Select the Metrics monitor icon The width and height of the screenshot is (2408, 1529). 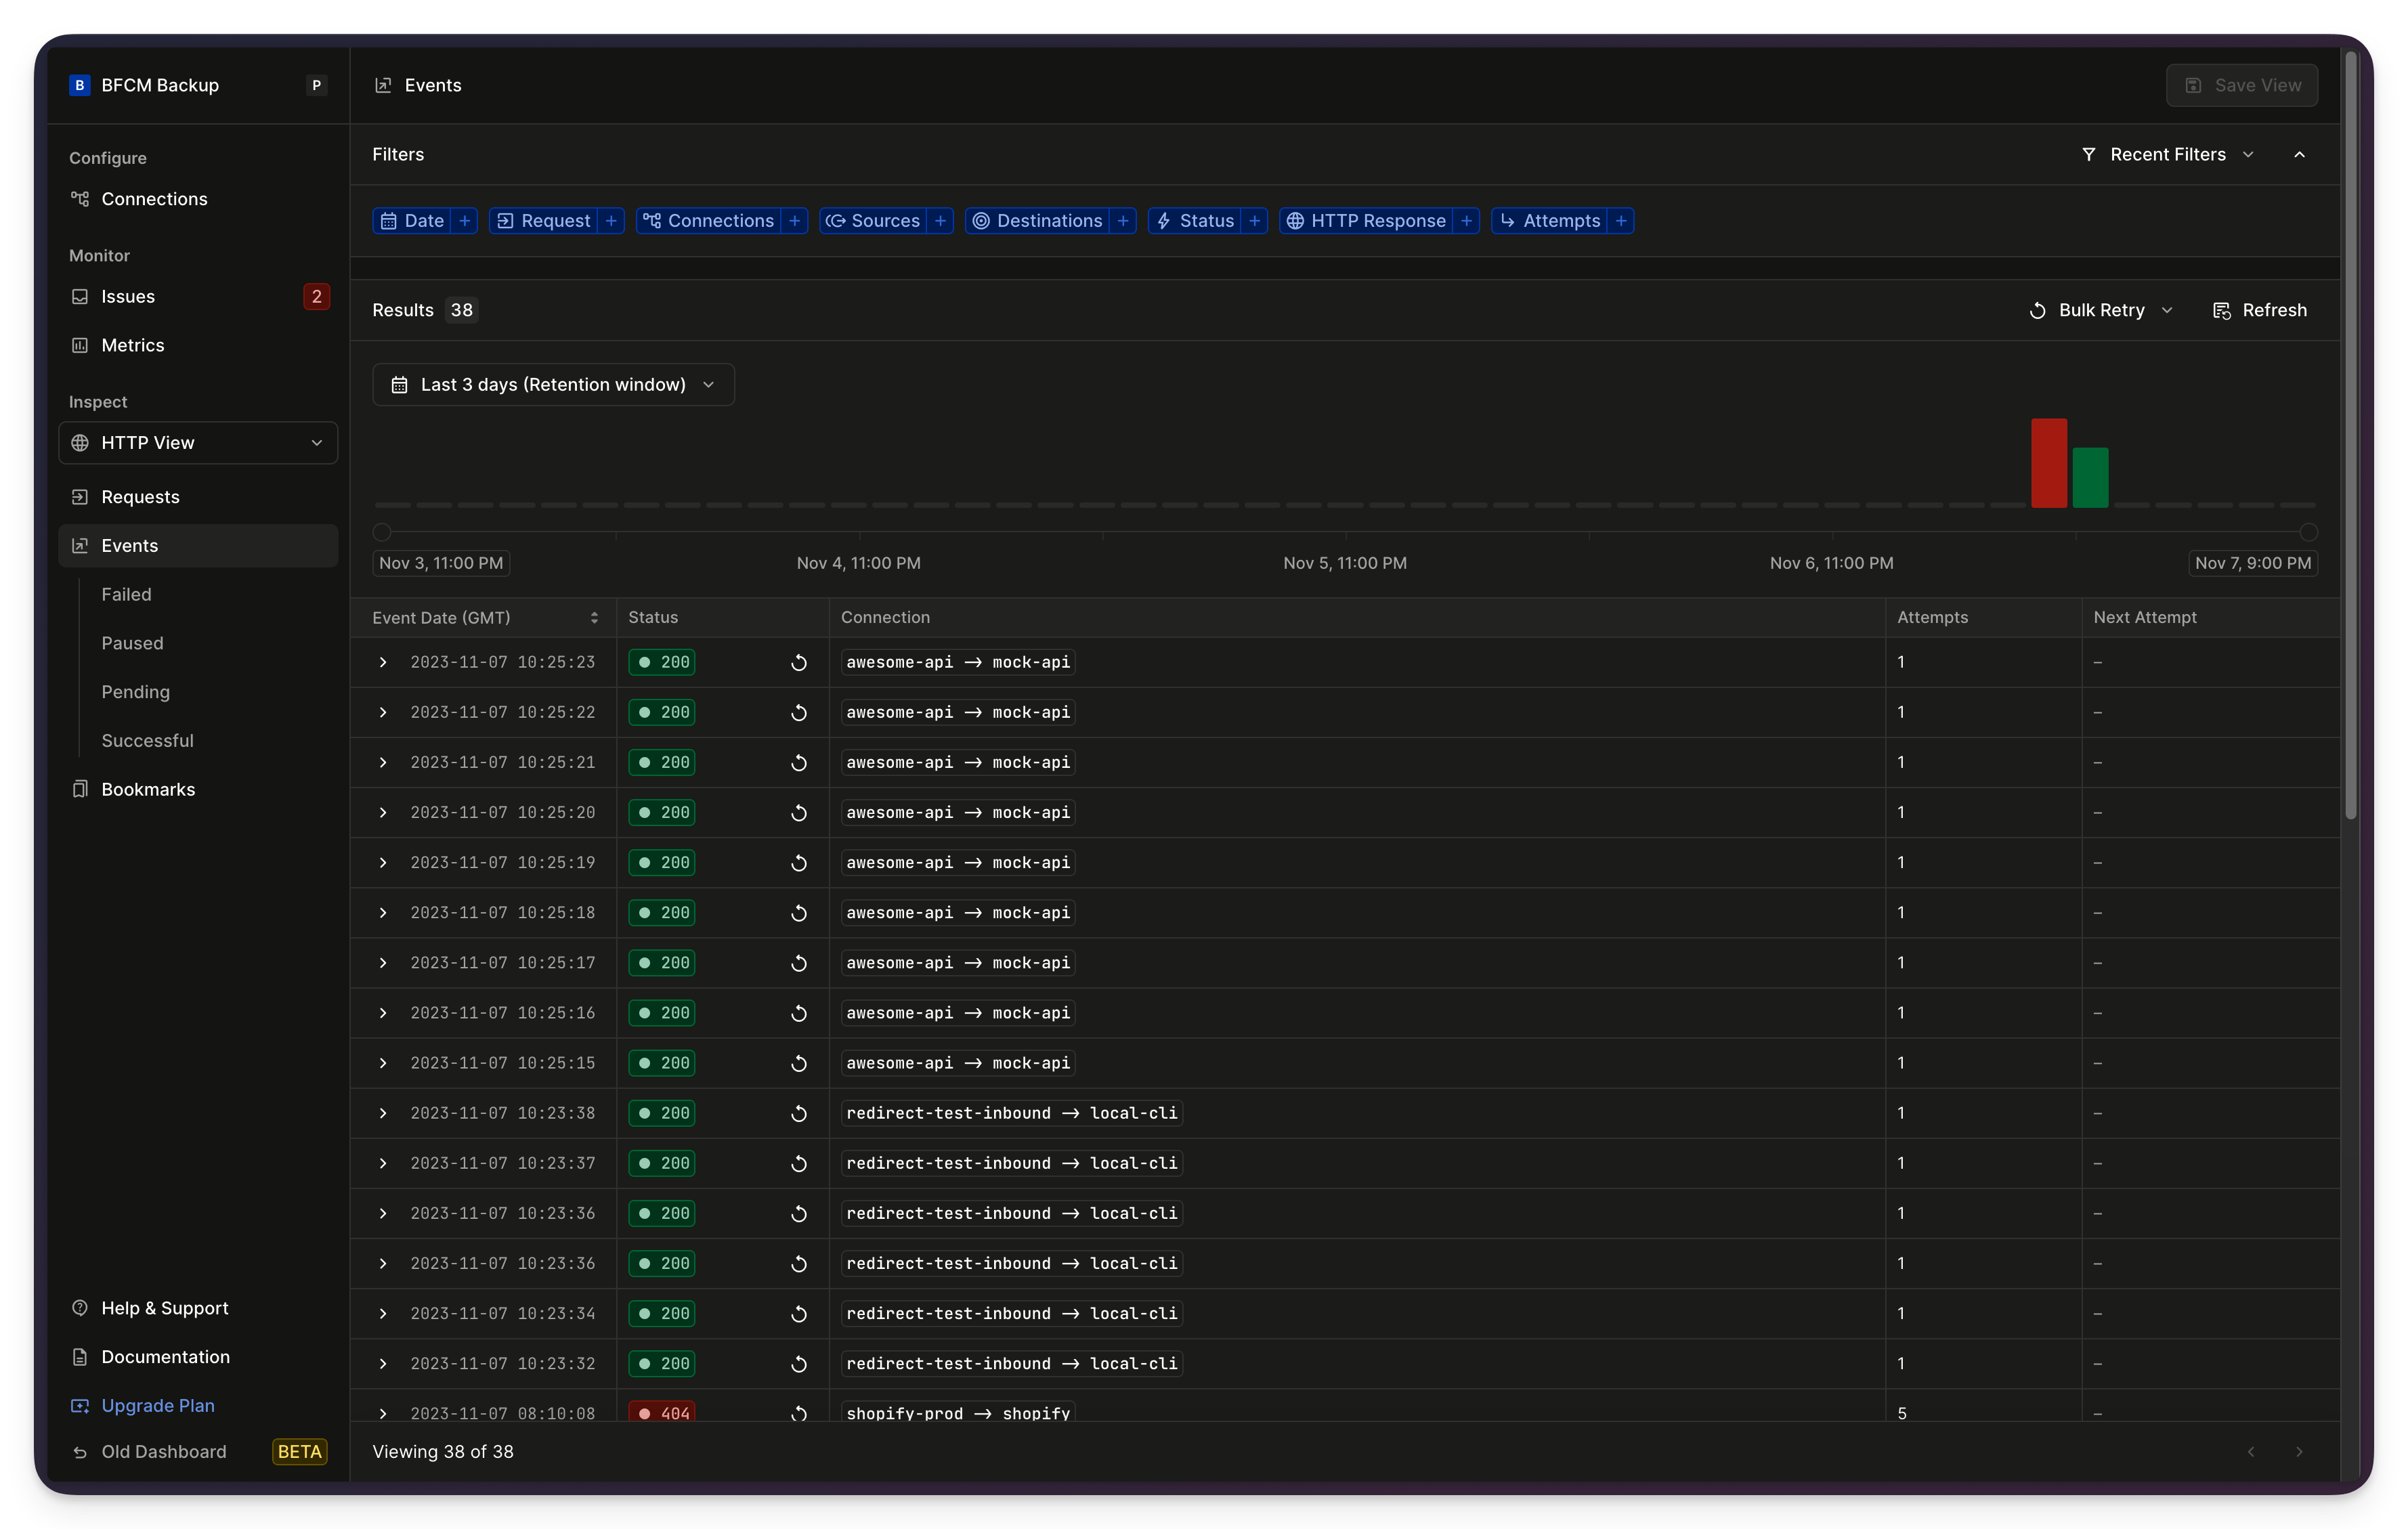(x=80, y=345)
